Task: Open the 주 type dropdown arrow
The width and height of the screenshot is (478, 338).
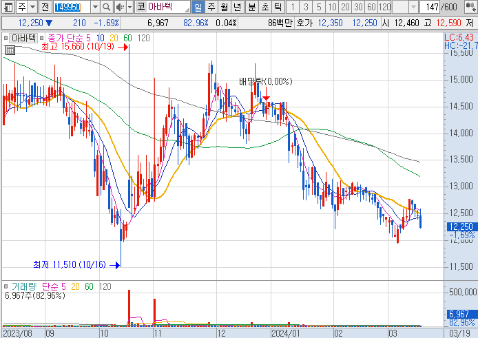Action: tap(32, 7)
